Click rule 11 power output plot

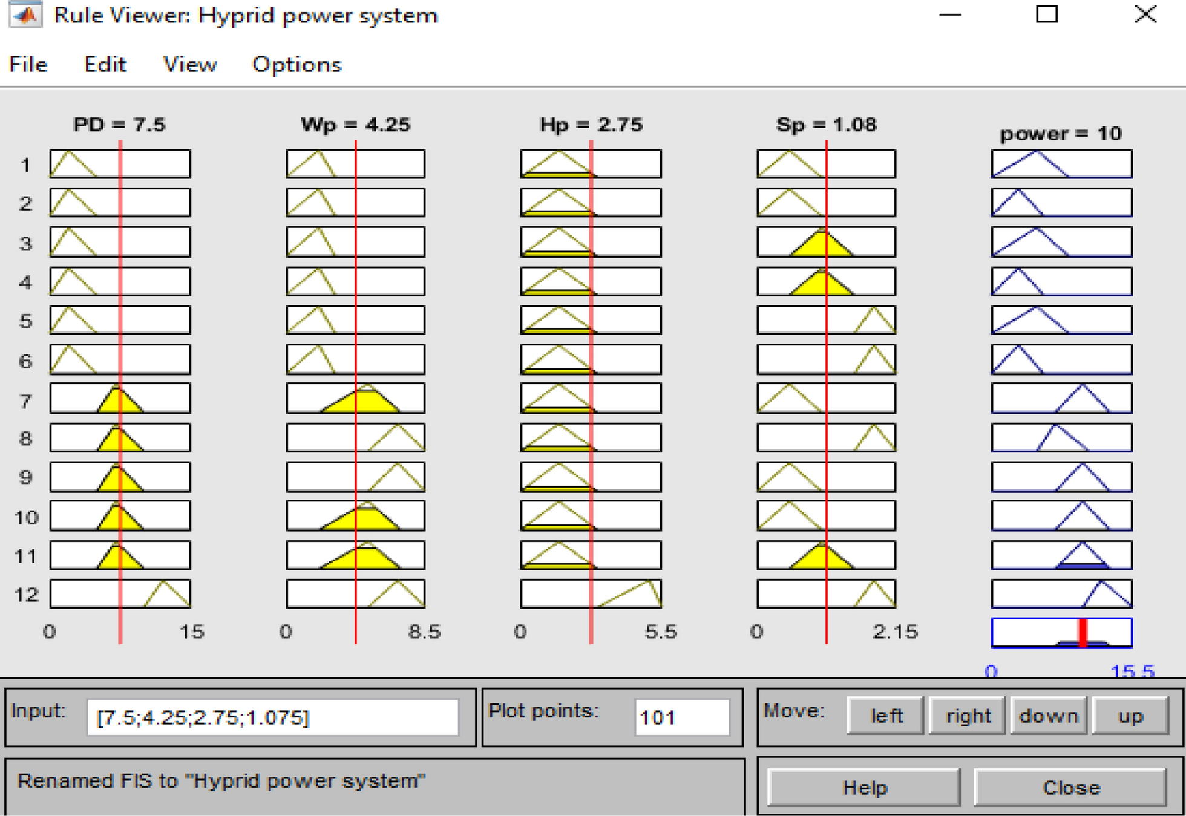pyautogui.click(x=1062, y=555)
